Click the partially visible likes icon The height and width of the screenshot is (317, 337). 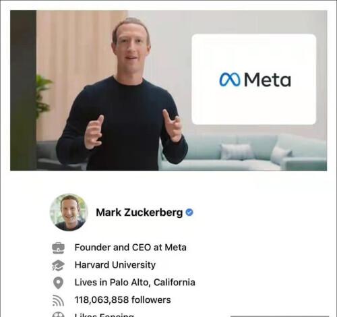click(x=58, y=314)
